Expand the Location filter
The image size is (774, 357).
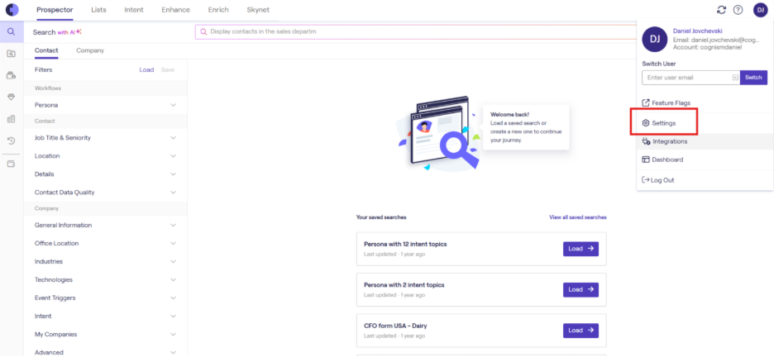click(x=174, y=156)
